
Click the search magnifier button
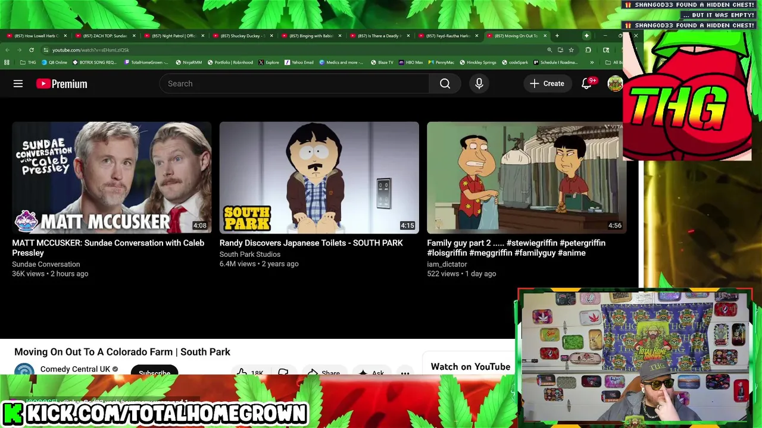445,84
